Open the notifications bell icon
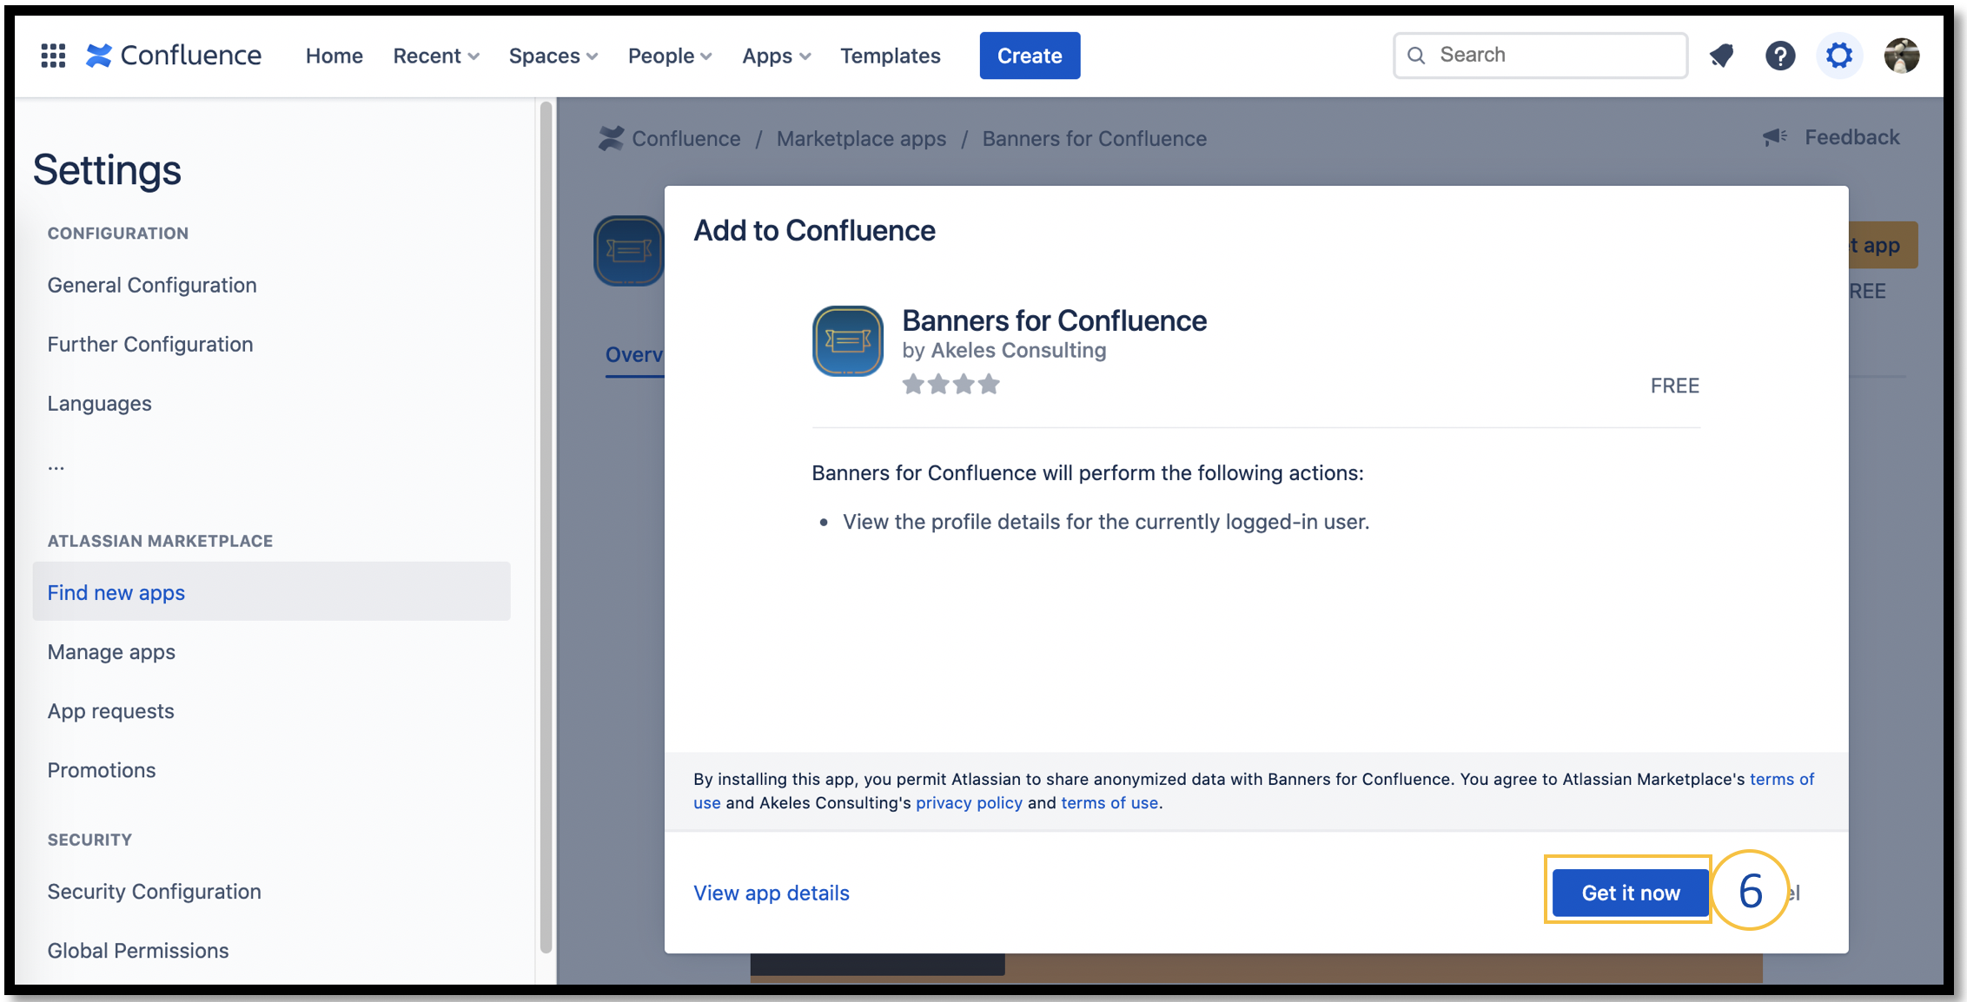This screenshot has height=1002, width=1967. (x=1721, y=56)
